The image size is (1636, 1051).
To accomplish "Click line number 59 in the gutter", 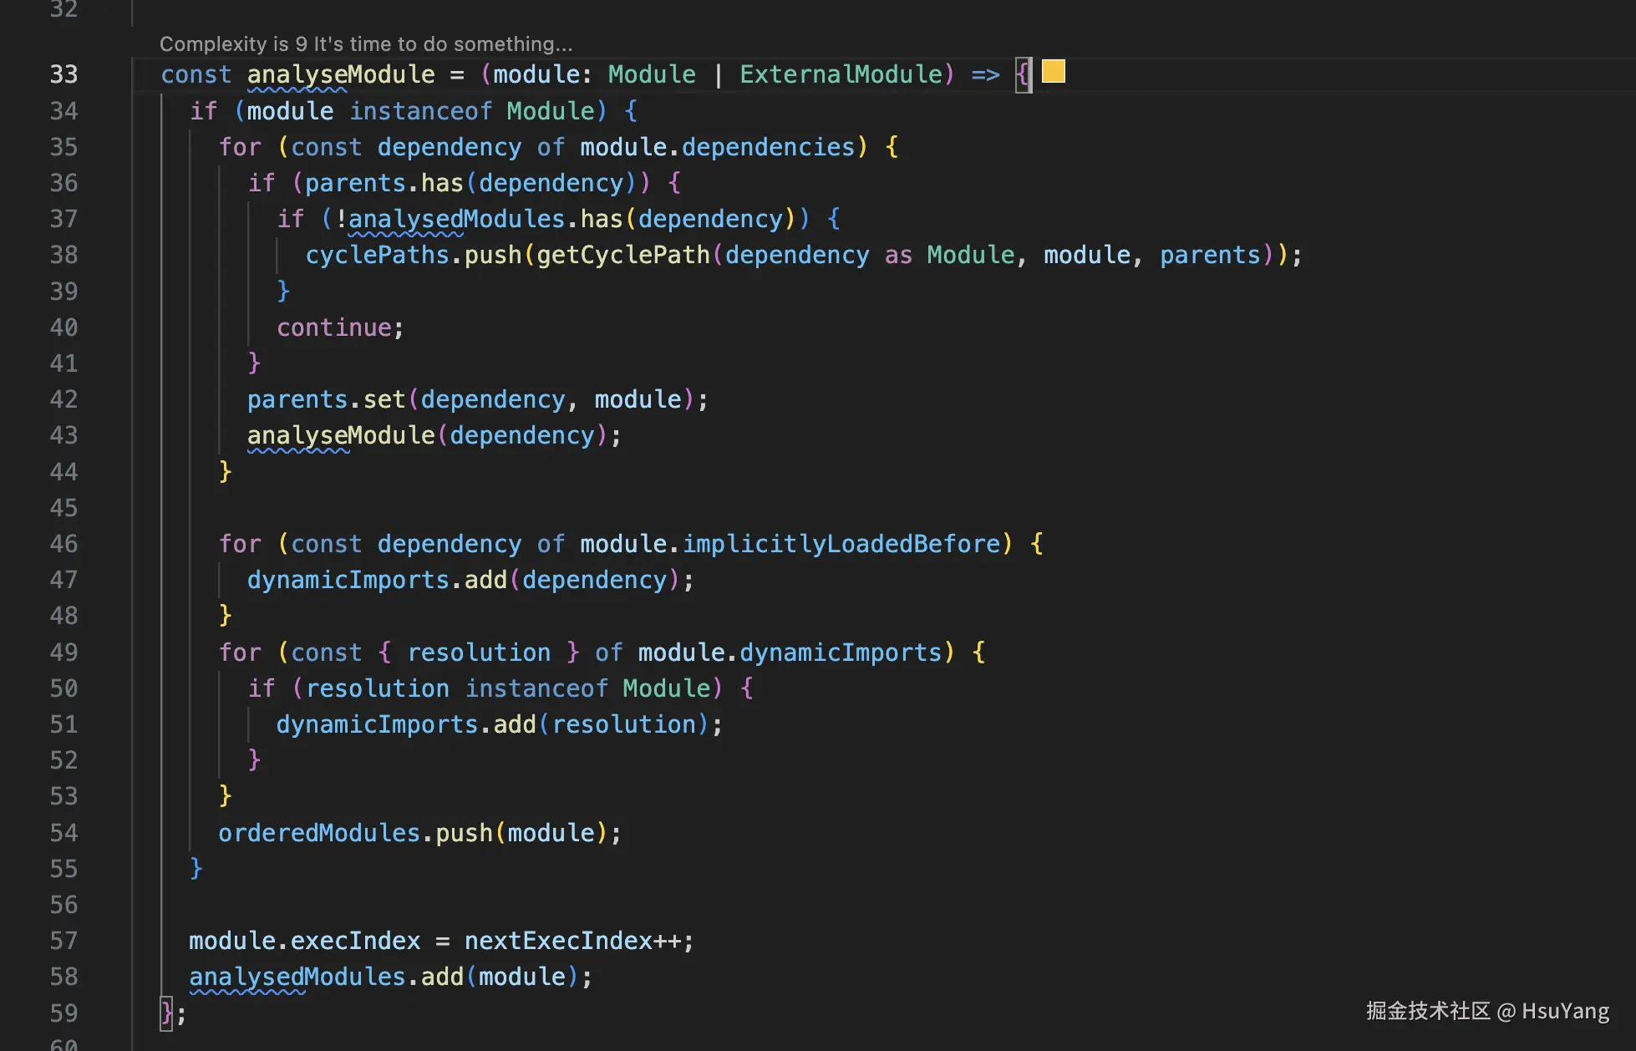I will (64, 1013).
